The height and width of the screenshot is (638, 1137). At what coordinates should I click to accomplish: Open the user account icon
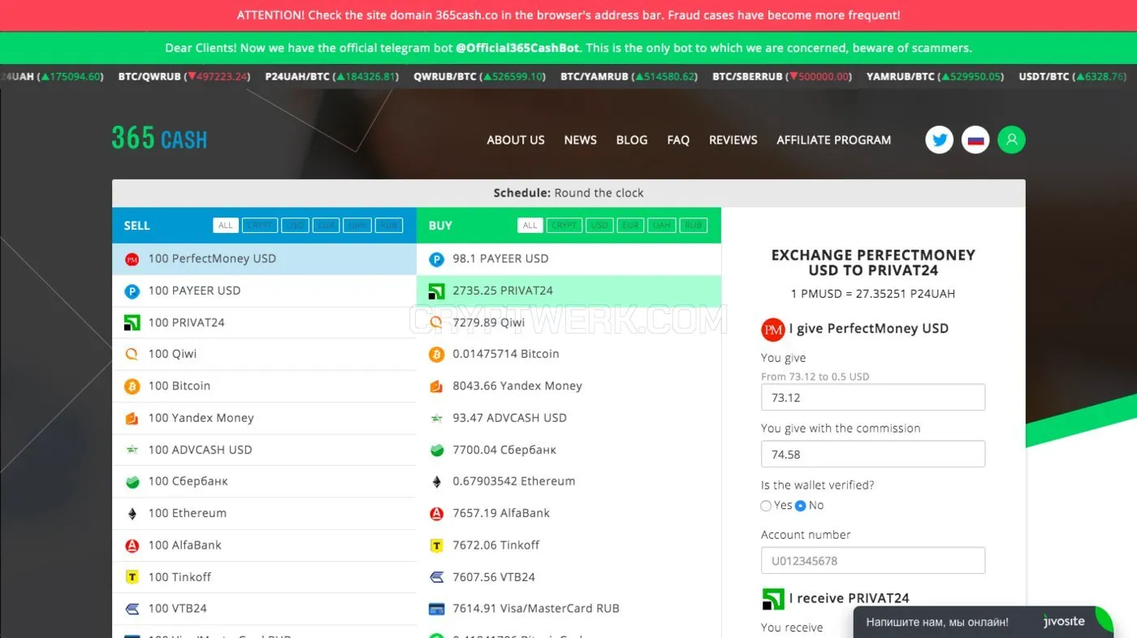click(1011, 140)
